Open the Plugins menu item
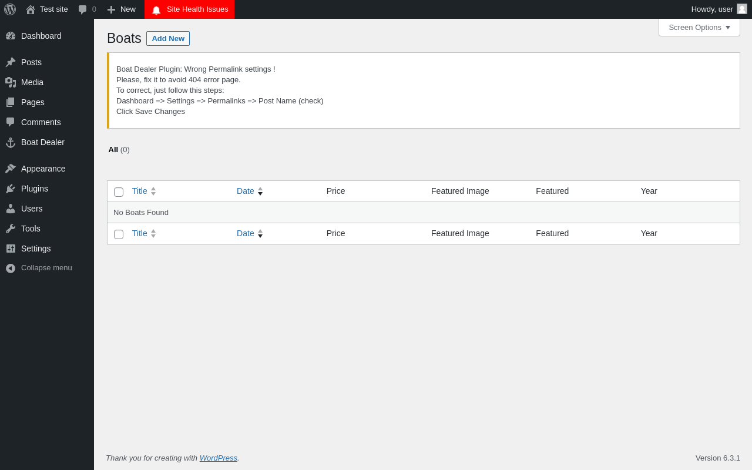 [x=47, y=189]
